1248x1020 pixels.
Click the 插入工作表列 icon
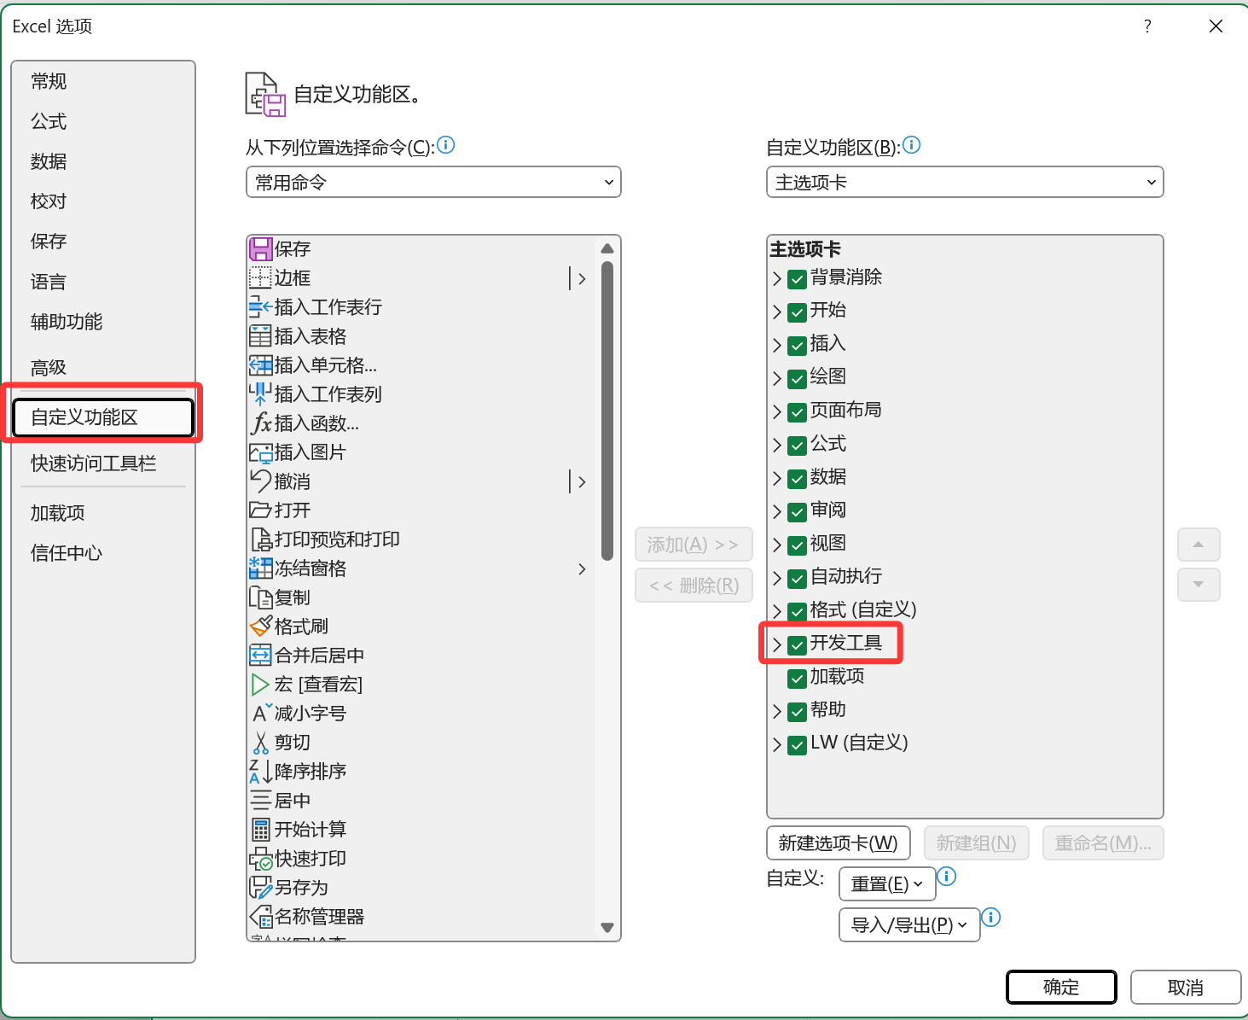(260, 394)
